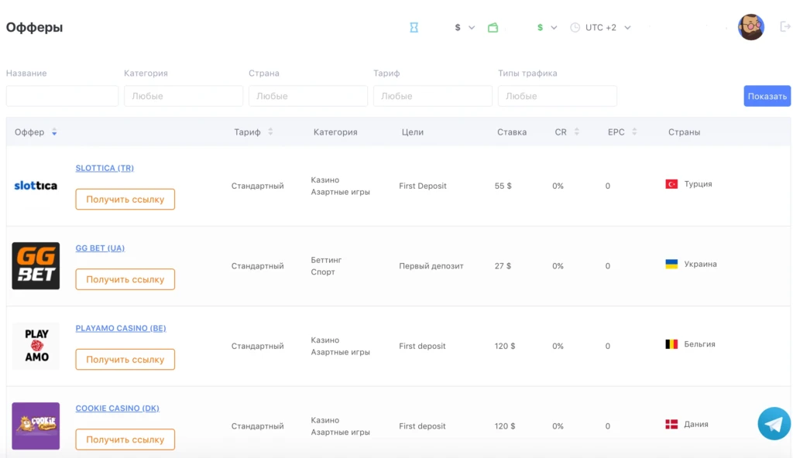Click the Slottica logo thumbnail

[x=36, y=186]
